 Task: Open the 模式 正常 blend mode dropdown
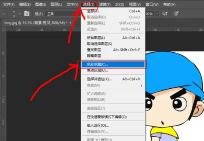[x=63, y=14]
